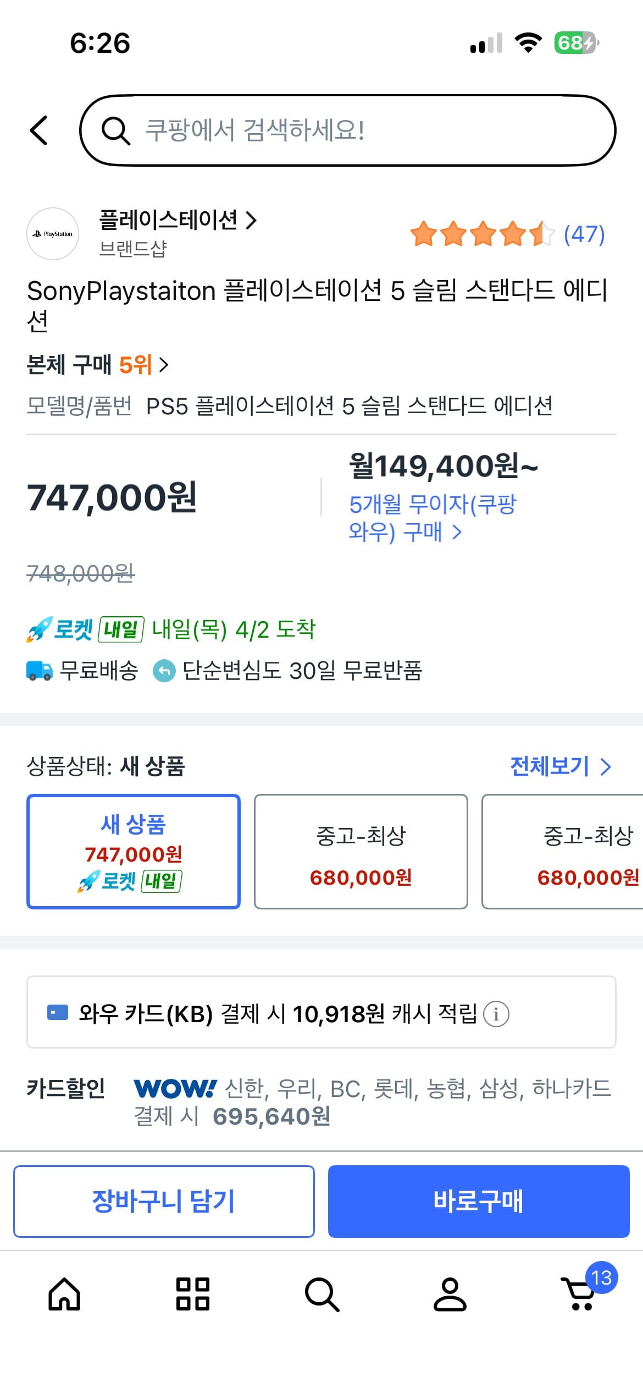Open the 5개월 무이자 구매 link
The image size is (643, 1393).
[433, 518]
